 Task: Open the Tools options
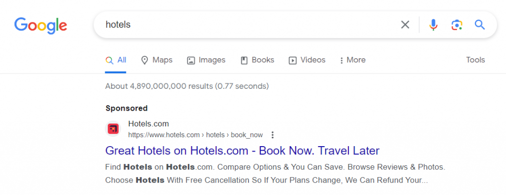pos(475,60)
